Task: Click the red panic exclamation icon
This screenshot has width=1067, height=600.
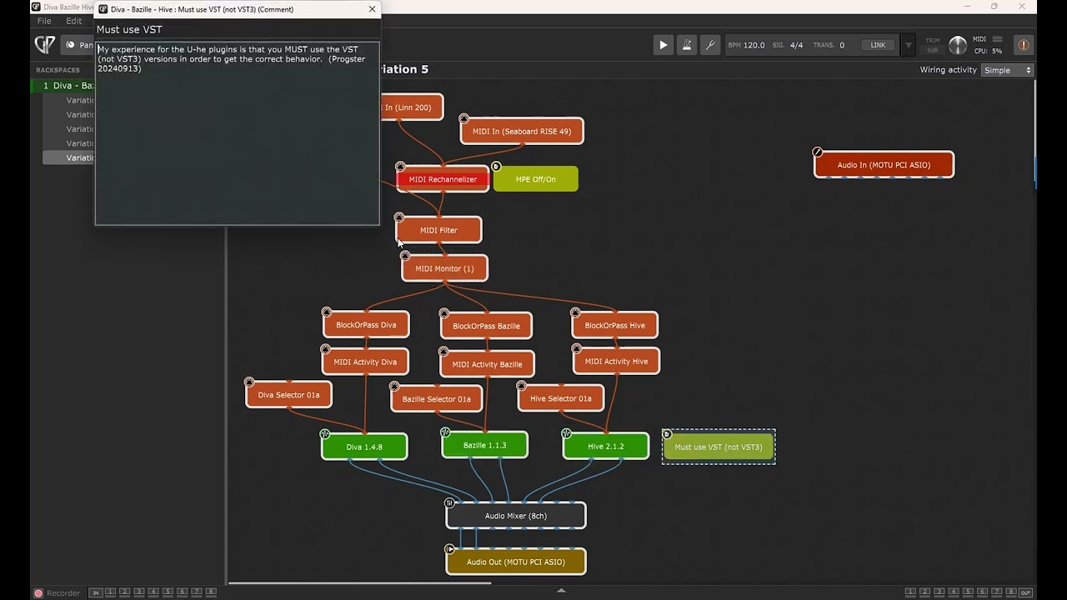Action: tap(1024, 45)
